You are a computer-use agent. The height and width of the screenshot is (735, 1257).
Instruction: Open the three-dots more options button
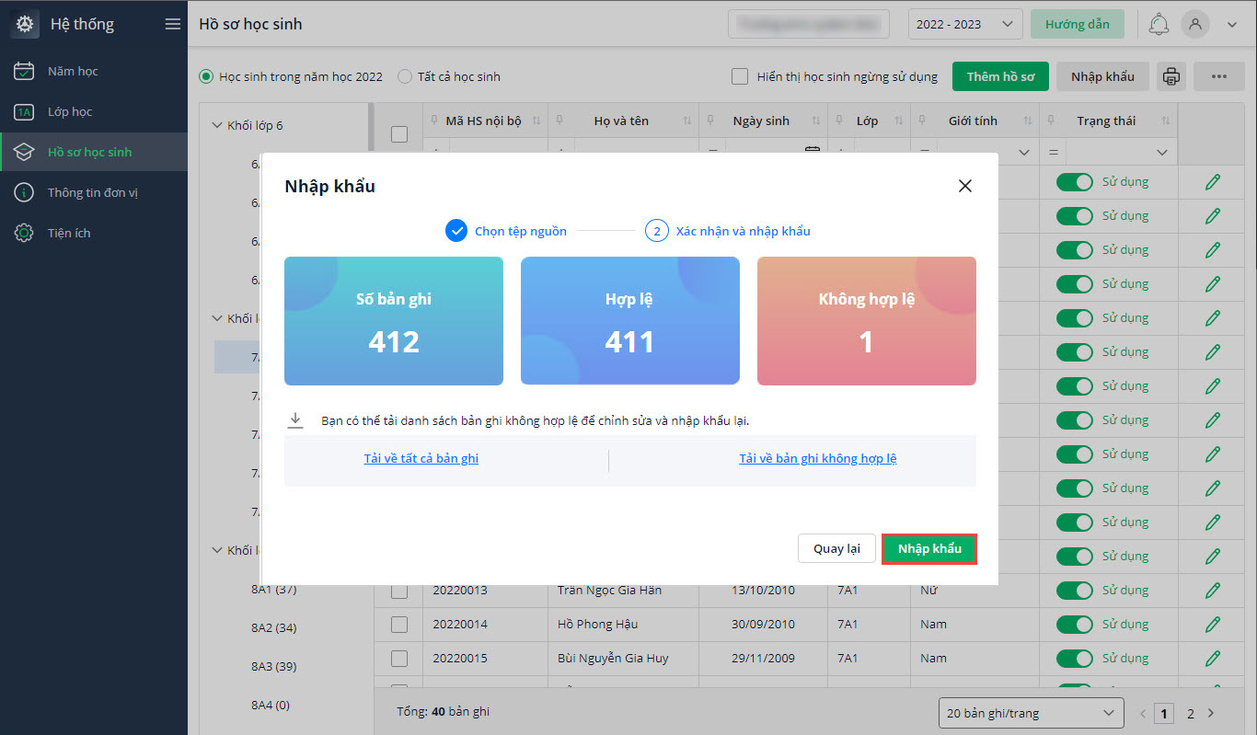click(x=1219, y=77)
